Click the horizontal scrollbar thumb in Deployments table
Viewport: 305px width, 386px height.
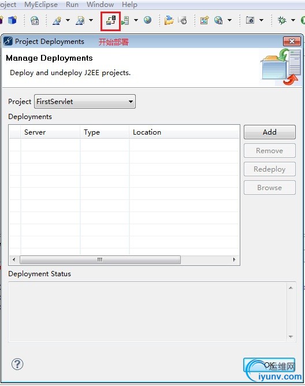point(100,259)
